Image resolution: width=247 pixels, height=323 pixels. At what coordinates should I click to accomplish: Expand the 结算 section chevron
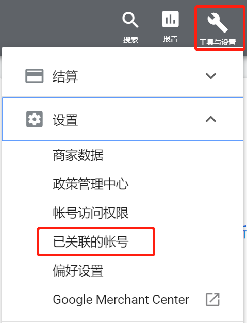pyautogui.click(x=211, y=76)
